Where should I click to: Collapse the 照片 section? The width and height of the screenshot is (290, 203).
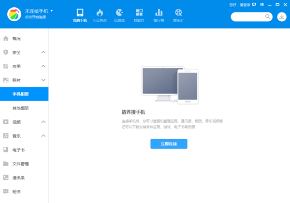43,80
